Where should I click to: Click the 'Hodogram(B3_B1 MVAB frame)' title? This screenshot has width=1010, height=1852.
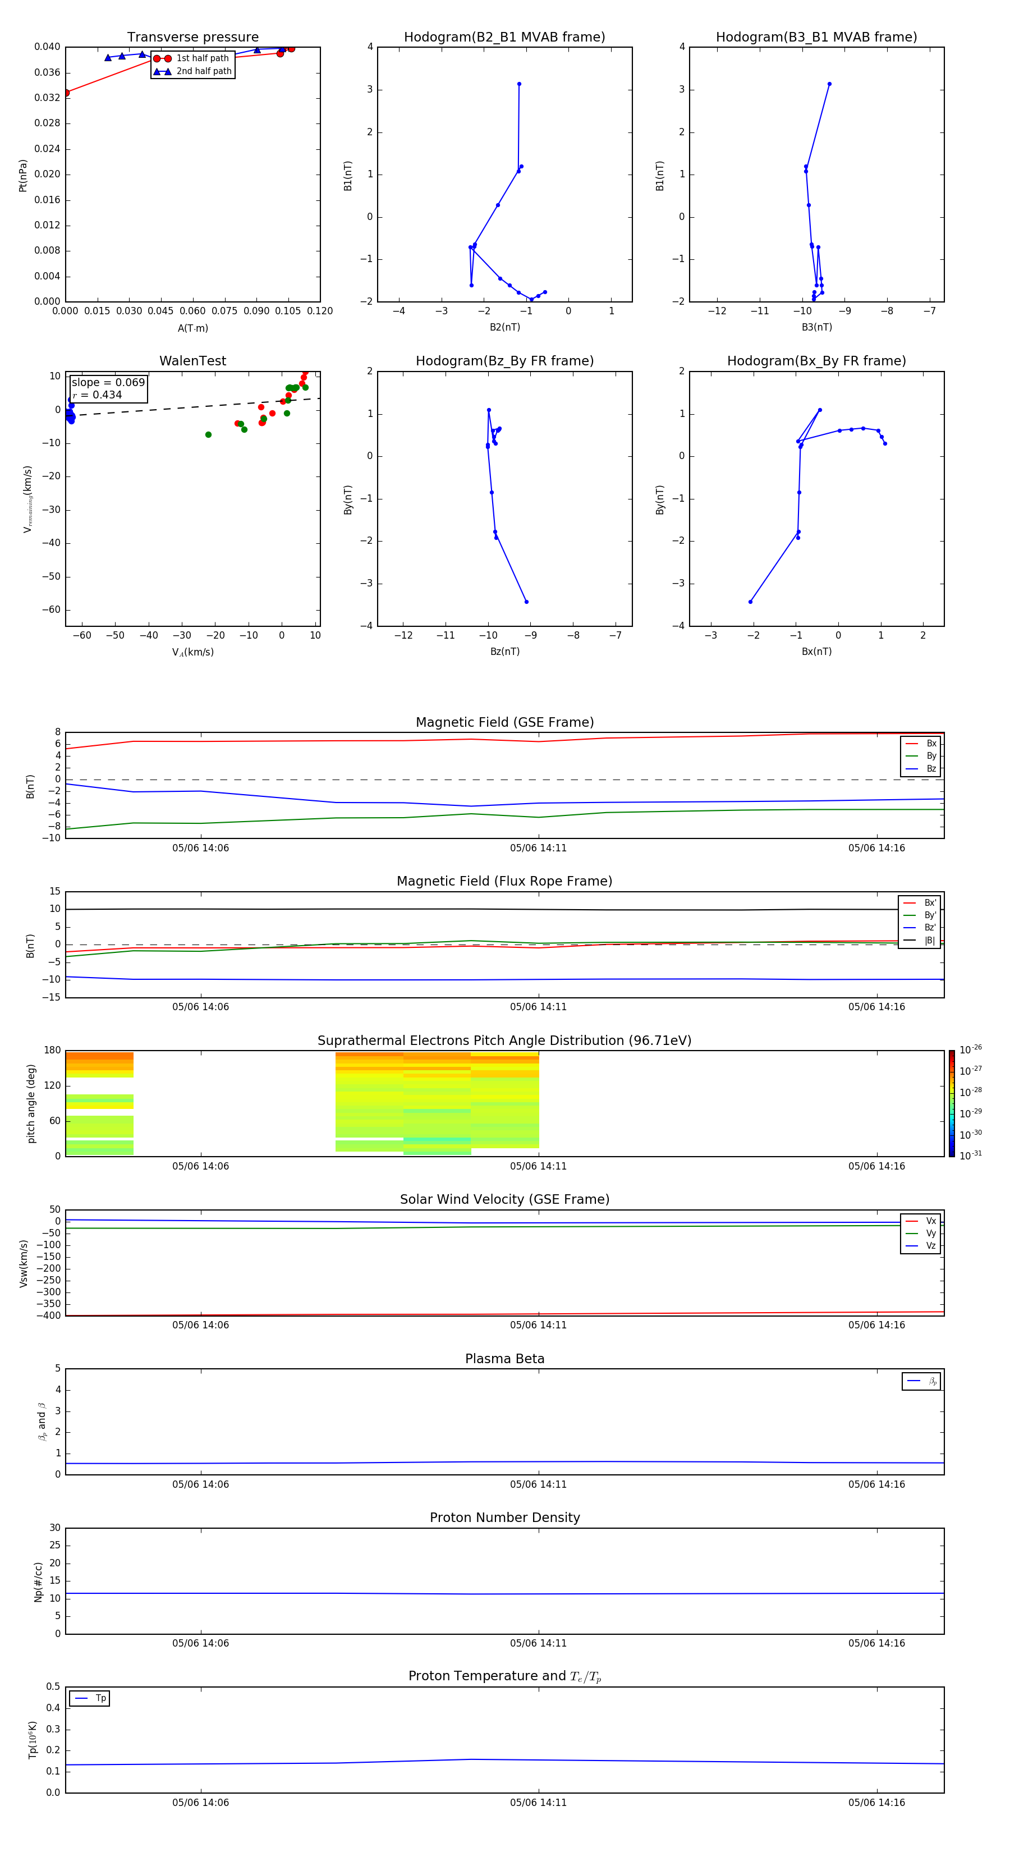tap(816, 36)
